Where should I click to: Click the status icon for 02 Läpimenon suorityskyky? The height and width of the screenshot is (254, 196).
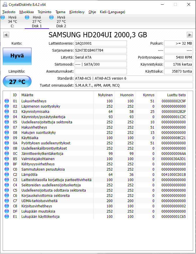coord(7,106)
